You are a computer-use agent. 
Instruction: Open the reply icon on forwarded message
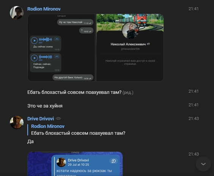[x=113, y=161]
